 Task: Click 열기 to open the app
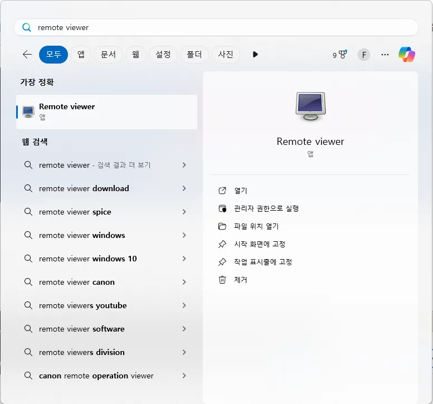tap(241, 191)
